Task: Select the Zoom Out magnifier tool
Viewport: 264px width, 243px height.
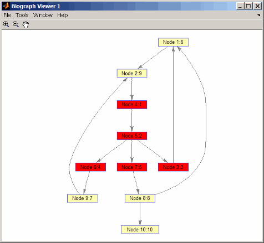Action: coord(16,24)
